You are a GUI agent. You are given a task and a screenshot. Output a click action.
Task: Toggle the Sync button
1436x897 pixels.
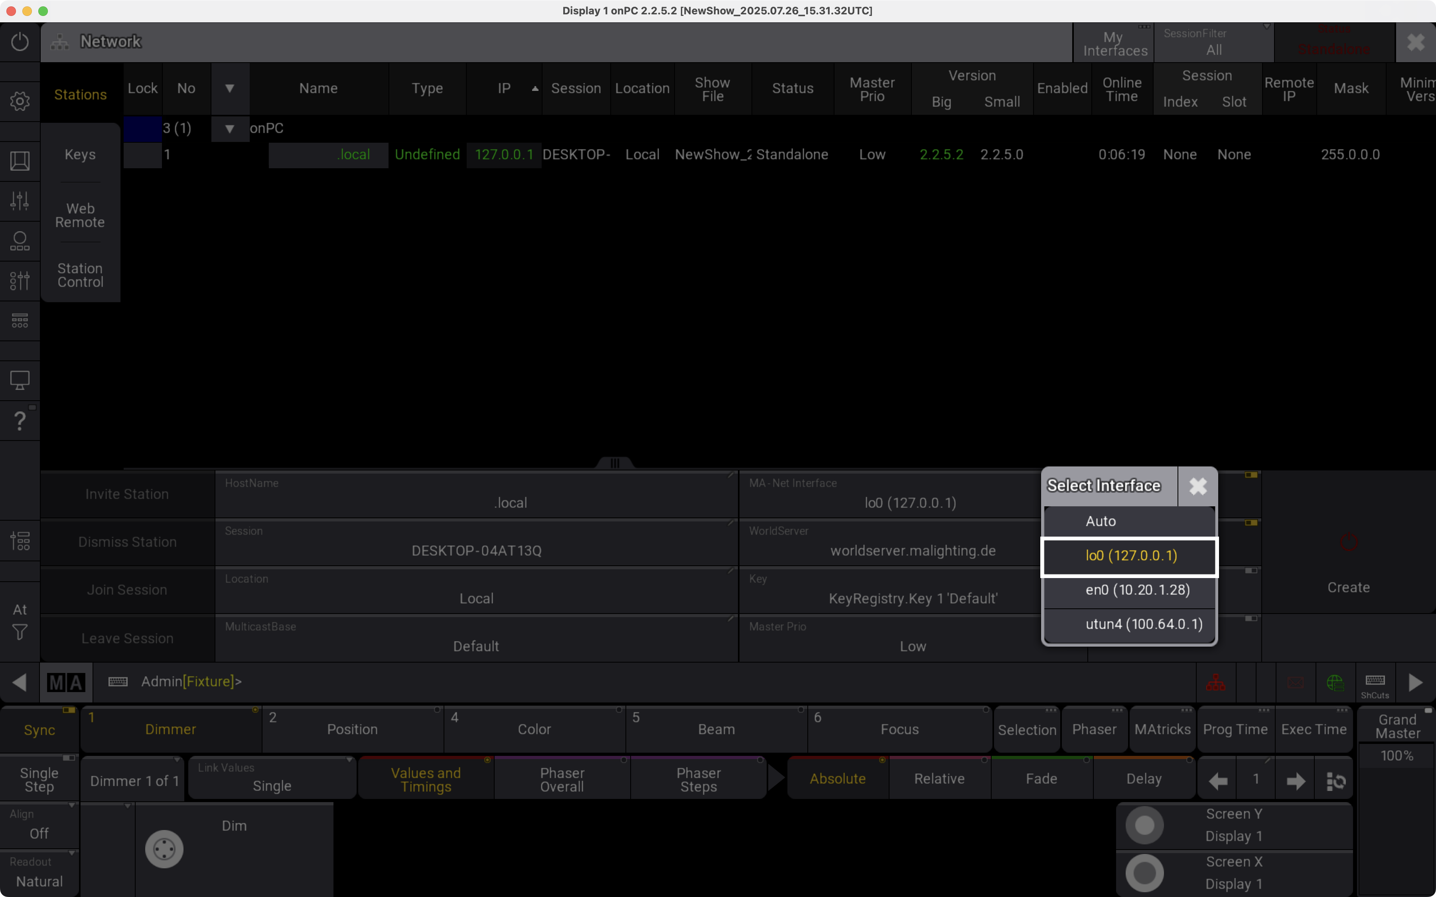pyautogui.click(x=39, y=730)
